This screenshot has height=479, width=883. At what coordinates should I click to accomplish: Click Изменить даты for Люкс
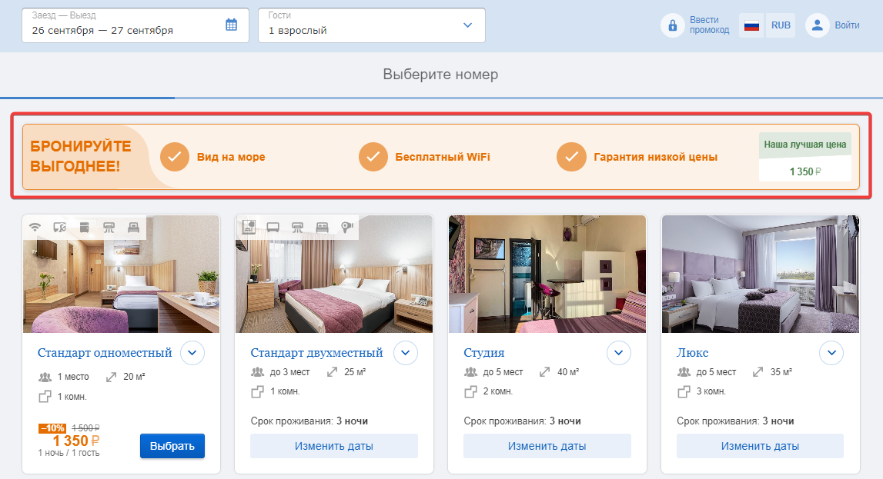(761, 446)
